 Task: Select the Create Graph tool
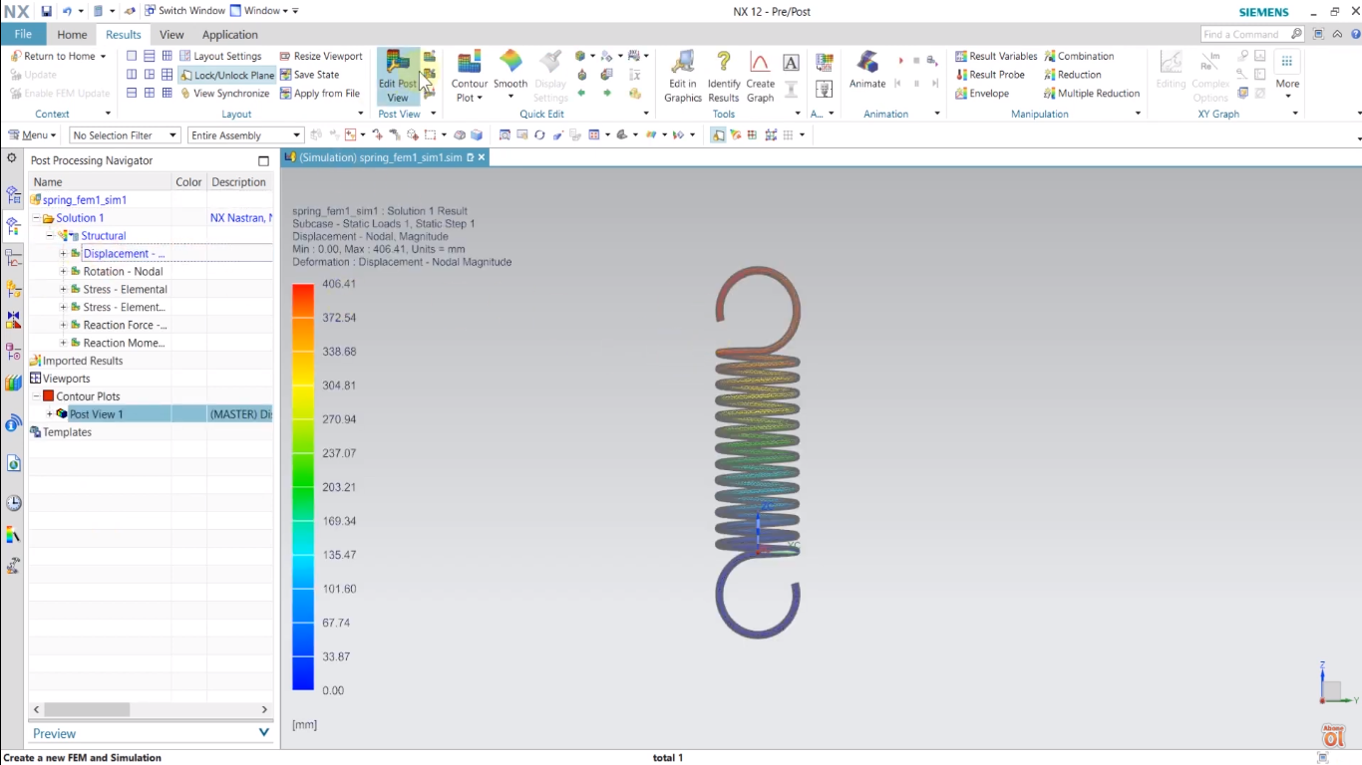760,74
